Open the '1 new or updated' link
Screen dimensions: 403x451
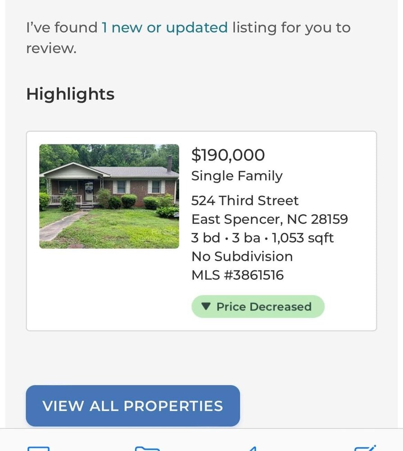click(x=165, y=28)
